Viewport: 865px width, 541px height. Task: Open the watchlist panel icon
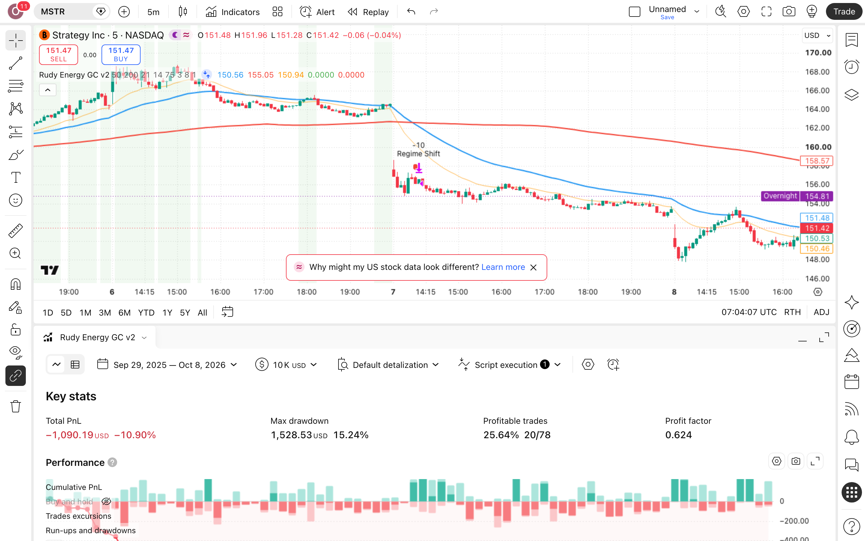[852, 40]
